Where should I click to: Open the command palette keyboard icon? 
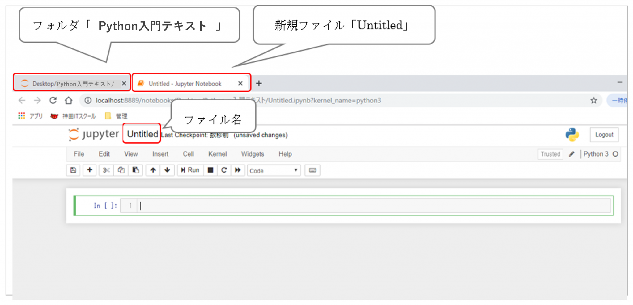click(312, 170)
